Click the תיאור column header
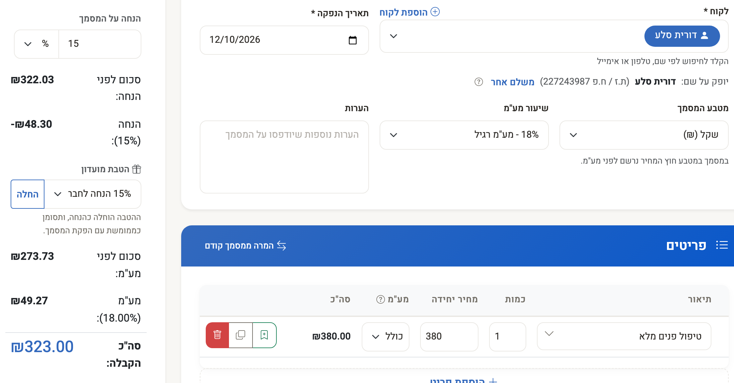This screenshot has height=383, width=734. click(x=699, y=299)
